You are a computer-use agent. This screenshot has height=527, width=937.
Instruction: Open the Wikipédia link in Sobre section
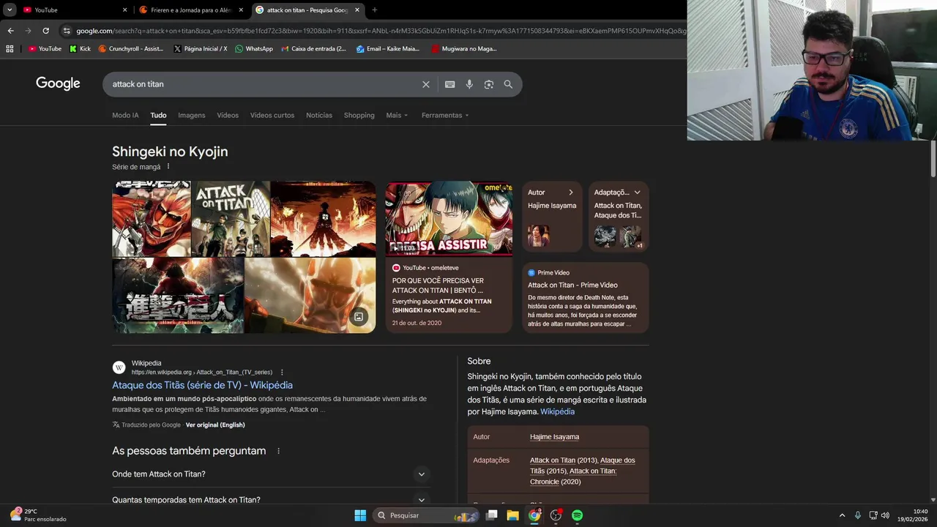pyautogui.click(x=557, y=412)
